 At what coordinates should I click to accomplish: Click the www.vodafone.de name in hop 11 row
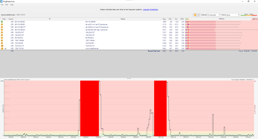92,49
